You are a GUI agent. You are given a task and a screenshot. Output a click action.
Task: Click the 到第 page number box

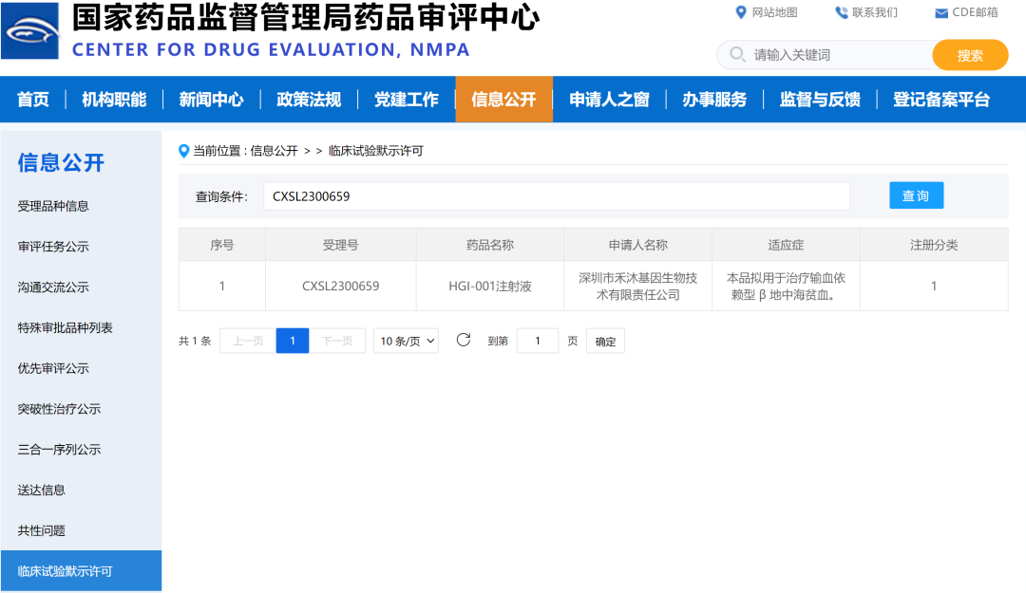pos(538,340)
